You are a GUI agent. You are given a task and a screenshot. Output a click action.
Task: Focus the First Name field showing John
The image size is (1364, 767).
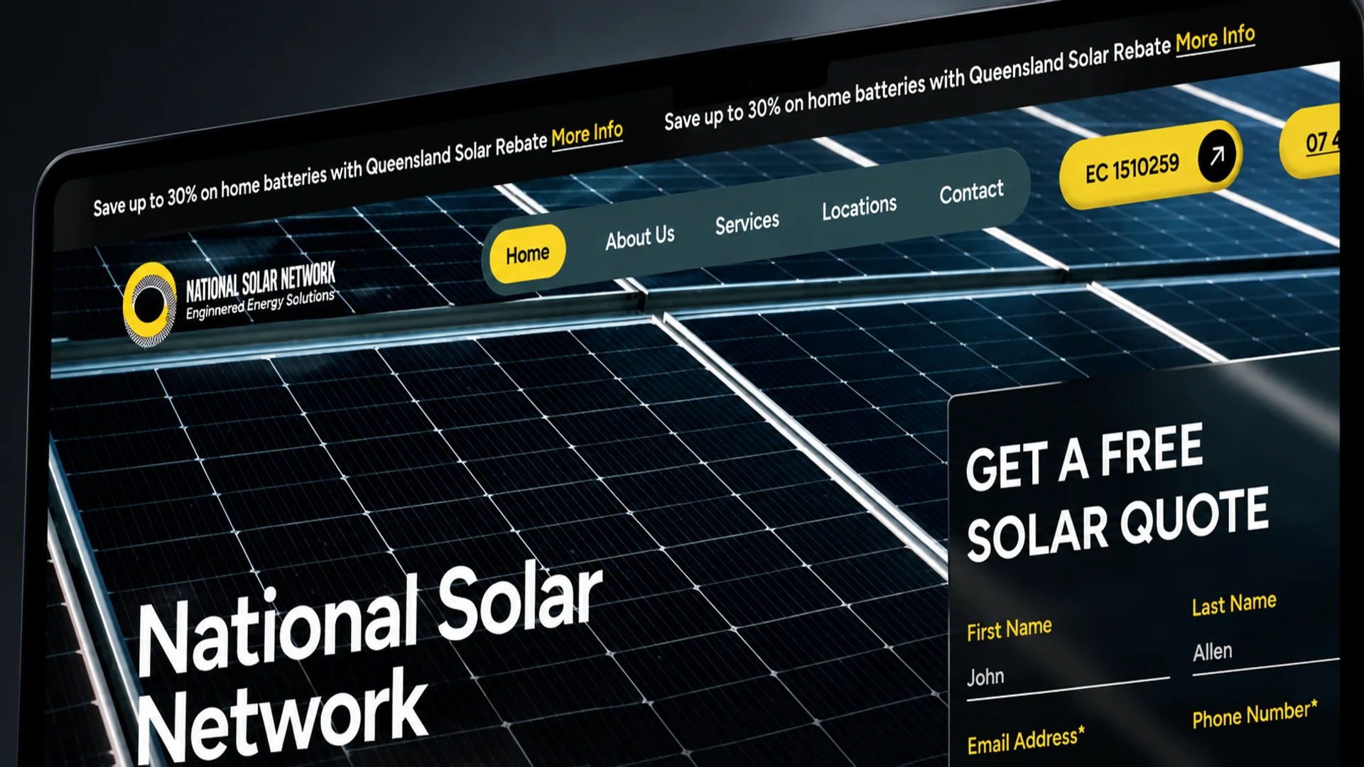[x=1068, y=678]
